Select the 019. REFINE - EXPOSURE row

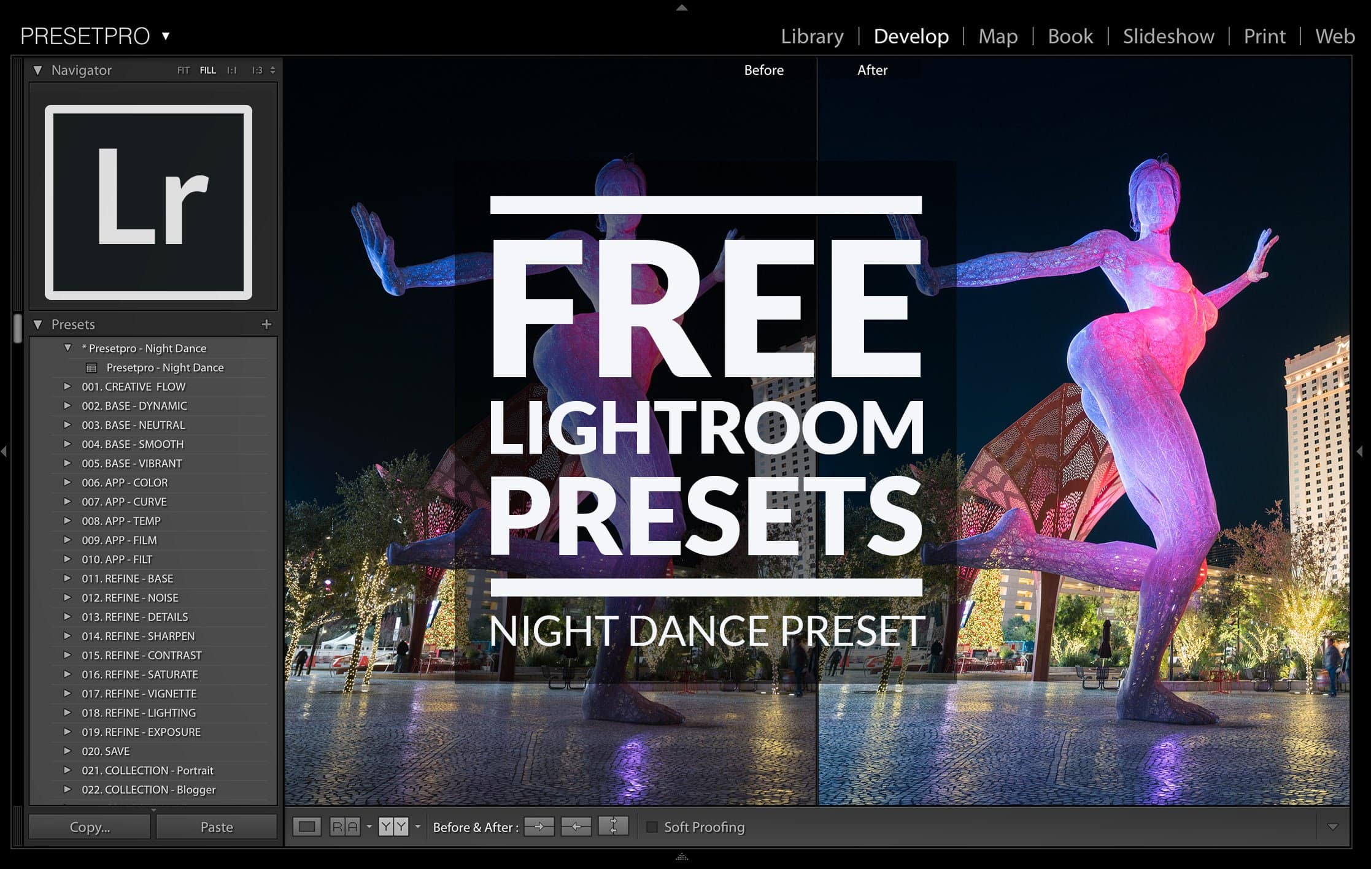click(160, 732)
